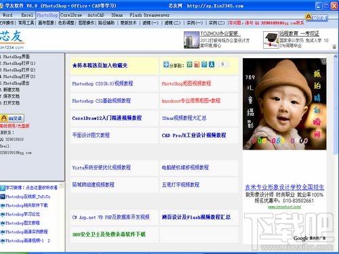Open the Photoshop在线版 link
Screen dimensions: 339x254
28,196
